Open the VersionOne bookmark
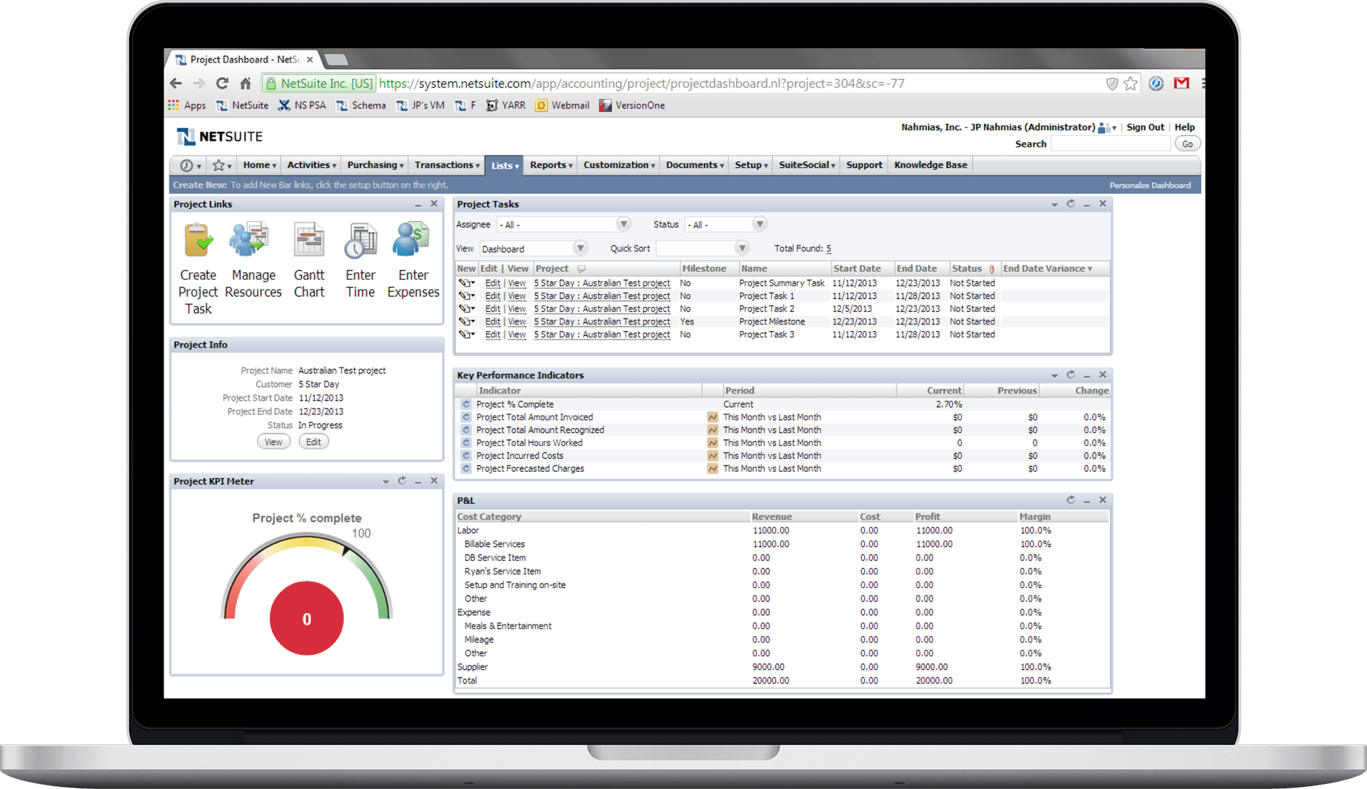 pos(632,106)
